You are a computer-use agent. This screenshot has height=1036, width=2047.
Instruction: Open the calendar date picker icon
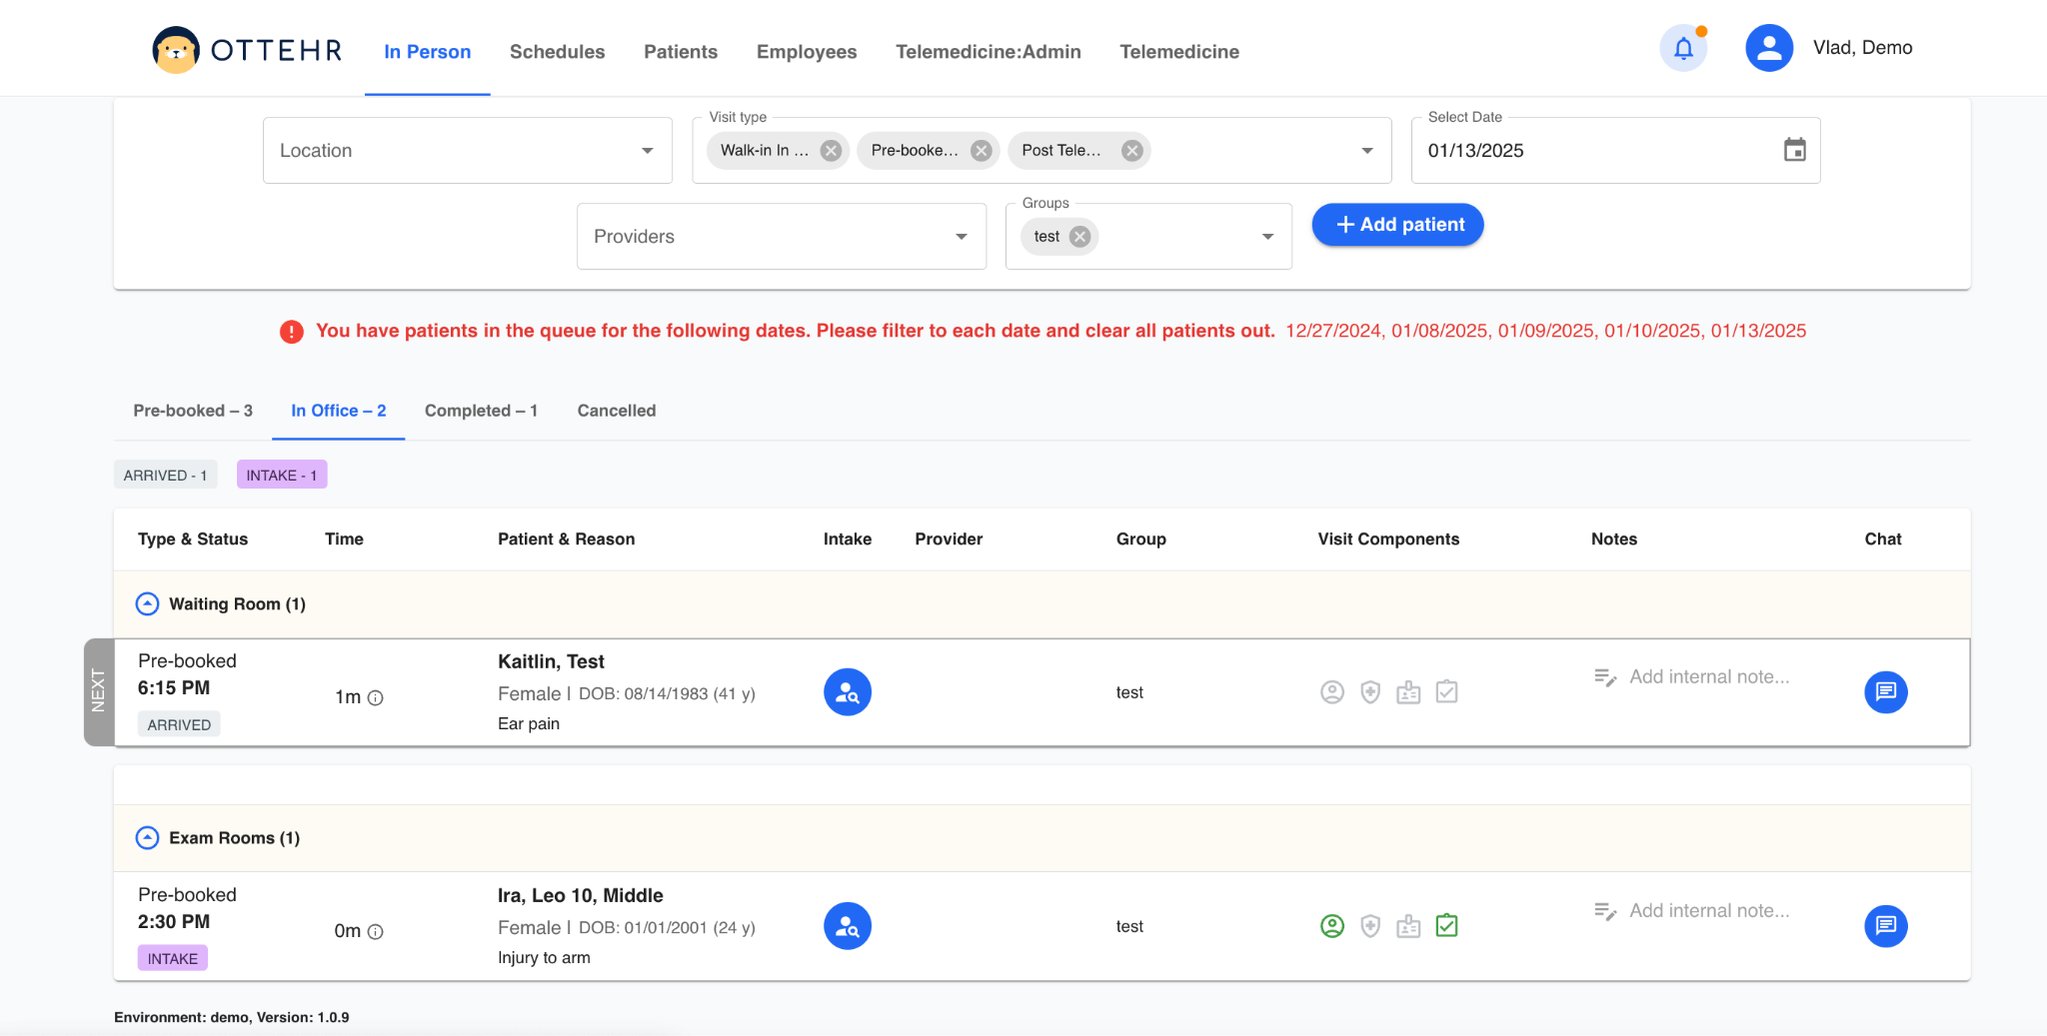pos(1794,150)
